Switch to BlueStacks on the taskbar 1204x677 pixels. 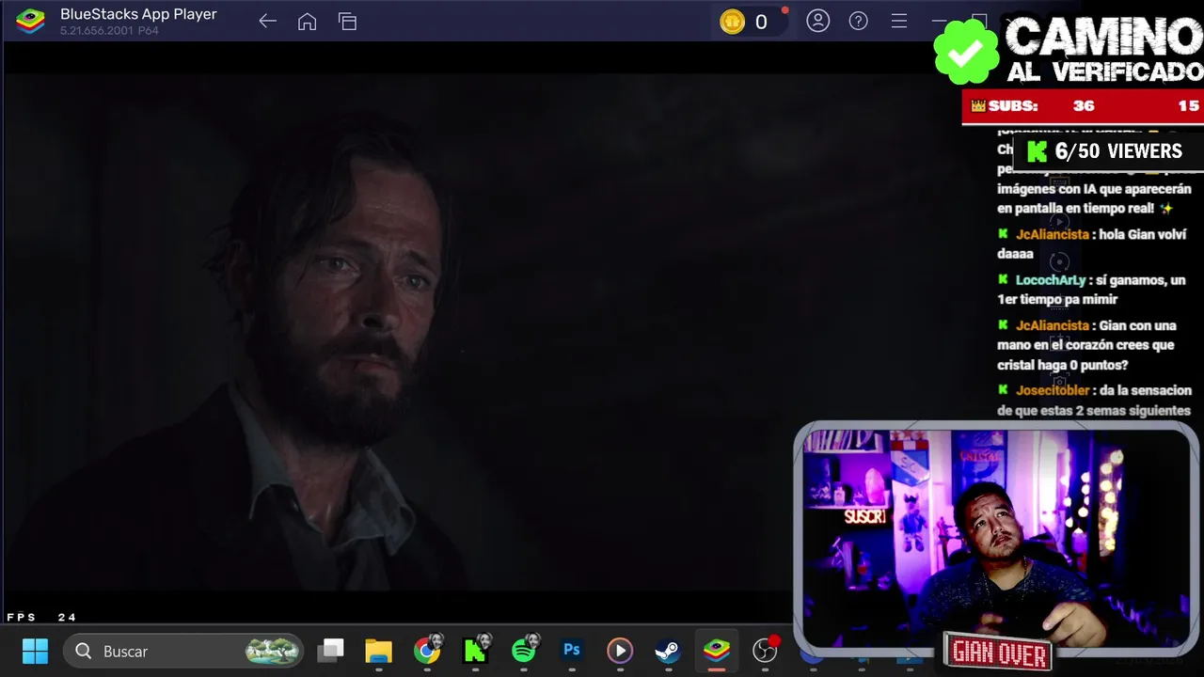717,651
